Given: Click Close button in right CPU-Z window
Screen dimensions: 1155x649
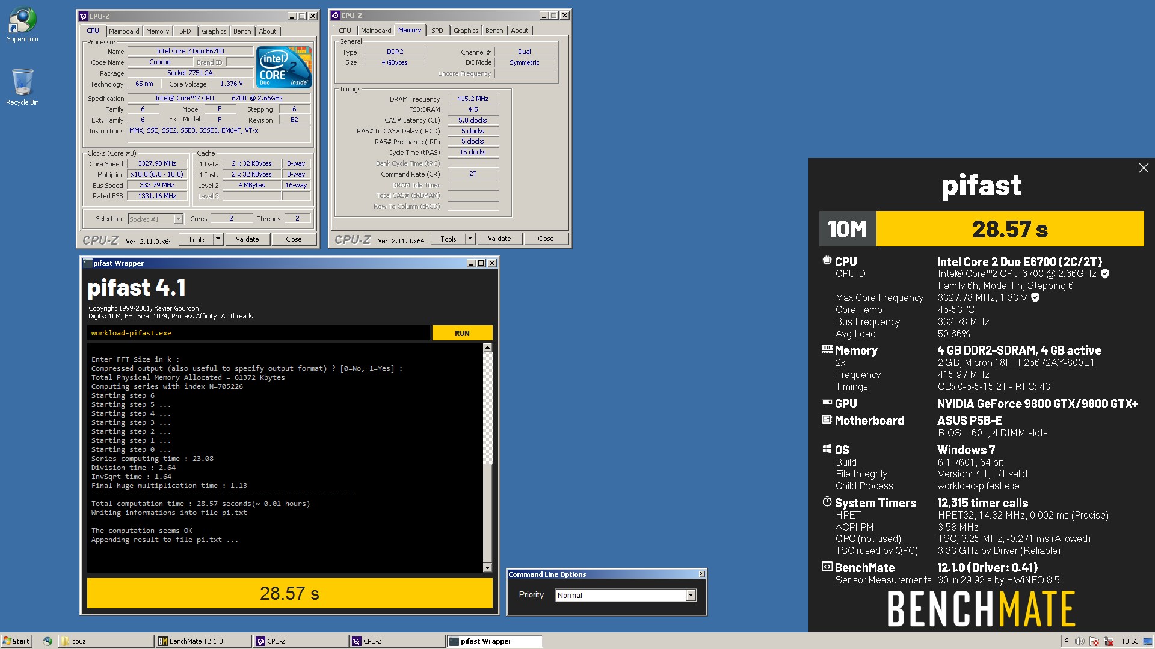Looking at the screenshot, I should [x=546, y=239].
